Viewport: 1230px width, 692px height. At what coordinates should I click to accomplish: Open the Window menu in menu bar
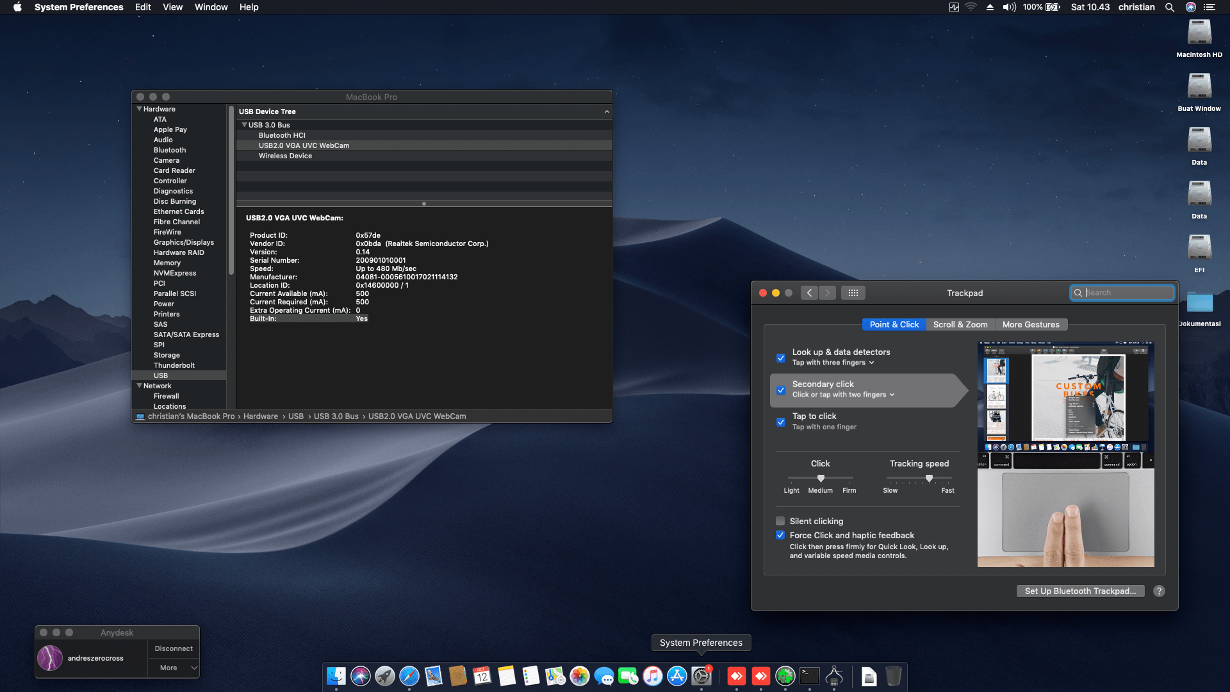211,7
